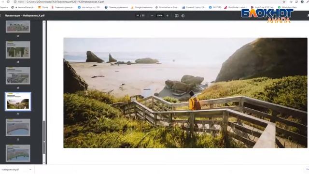Image resolution: width=309 pixels, height=174 pixels.
Task: Select page 20 highlighted thumbnail
Action: pyautogui.click(x=18, y=101)
